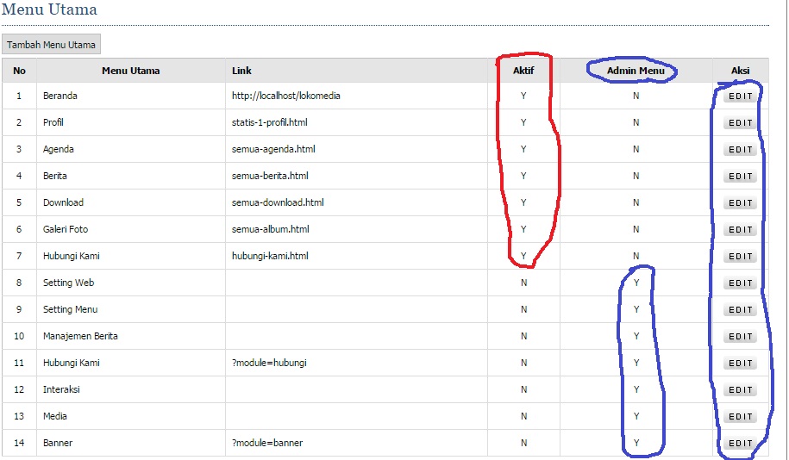Click the Tambah Menu Utama button

point(52,44)
